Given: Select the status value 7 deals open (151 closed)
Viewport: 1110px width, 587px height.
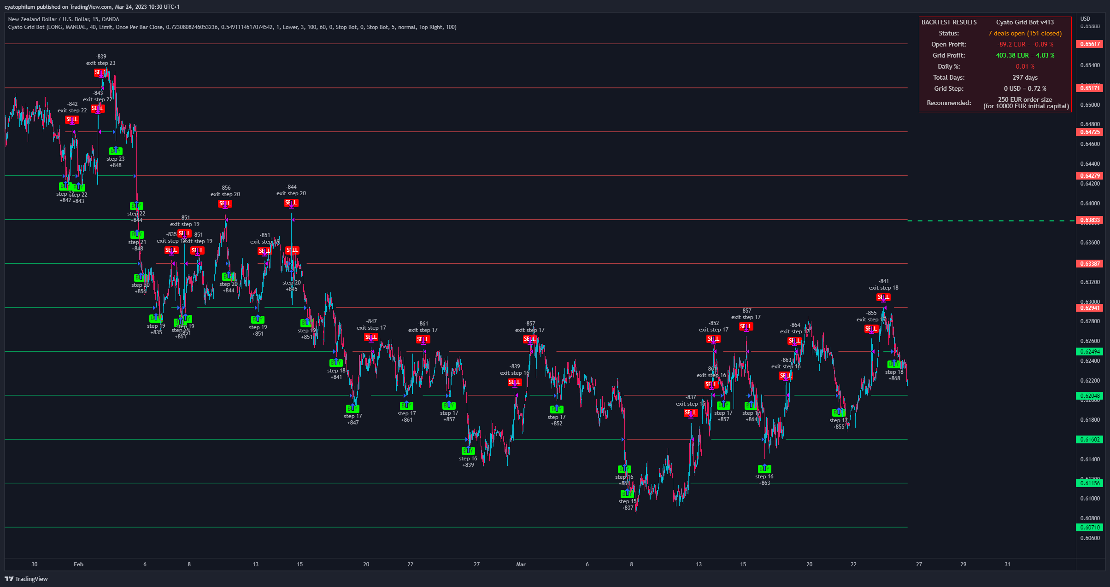Looking at the screenshot, I should (x=1025, y=33).
